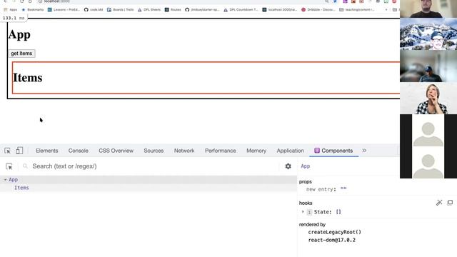Image resolution: width=457 pixels, height=257 pixels.
Task: Open the code.Md GitHub bookmark
Action: point(94,9)
